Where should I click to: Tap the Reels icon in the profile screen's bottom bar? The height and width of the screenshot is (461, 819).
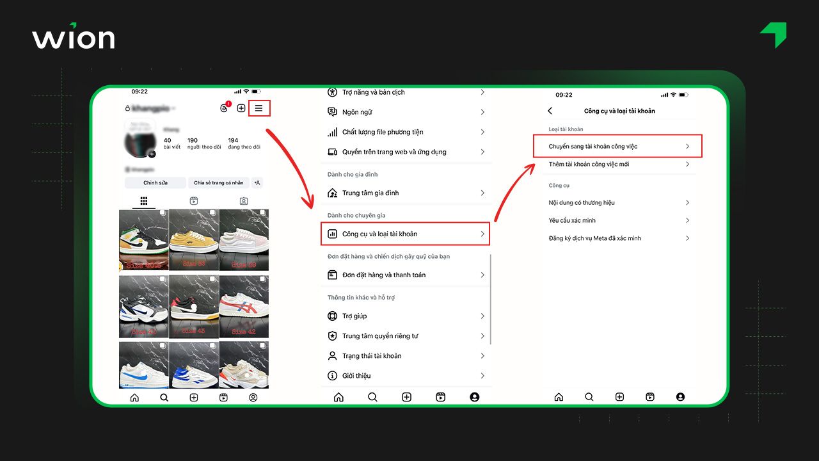[x=223, y=398]
